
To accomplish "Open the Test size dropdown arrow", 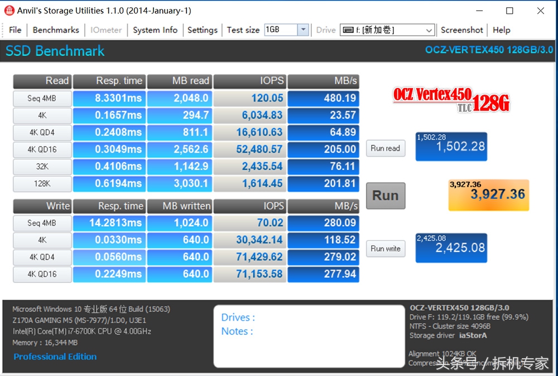I will click(x=302, y=30).
